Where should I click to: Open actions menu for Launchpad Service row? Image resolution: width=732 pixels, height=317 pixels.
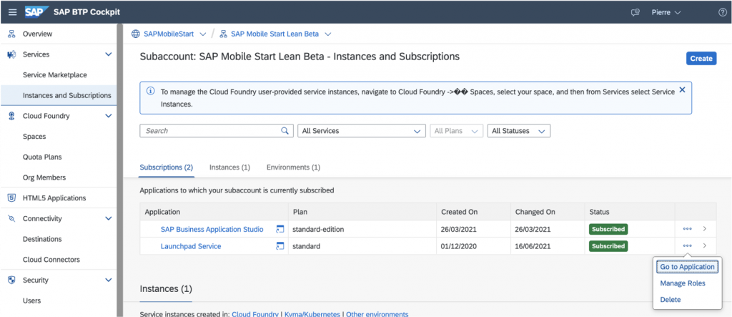click(x=687, y=246)
